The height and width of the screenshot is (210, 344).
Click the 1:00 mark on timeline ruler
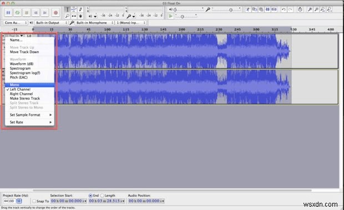[107, 29]
